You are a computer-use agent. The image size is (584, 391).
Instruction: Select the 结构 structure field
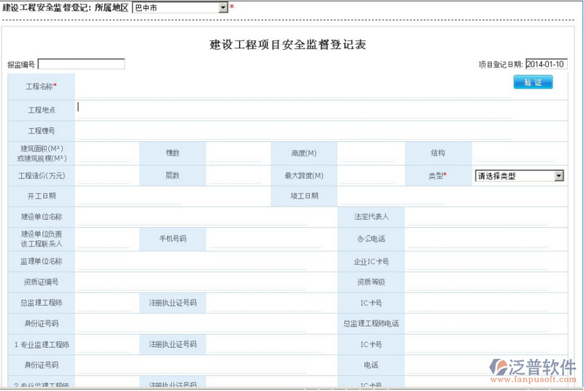pos(518,153)
